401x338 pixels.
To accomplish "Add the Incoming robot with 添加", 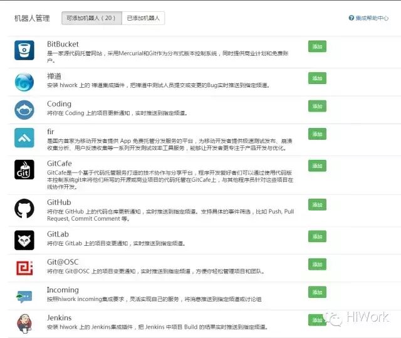I will tap(317, 292).
